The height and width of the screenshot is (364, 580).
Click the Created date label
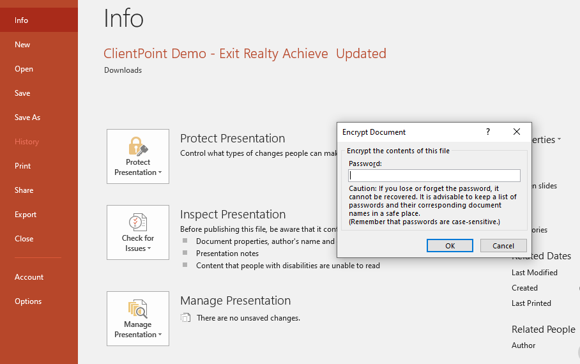coord(524,288)
